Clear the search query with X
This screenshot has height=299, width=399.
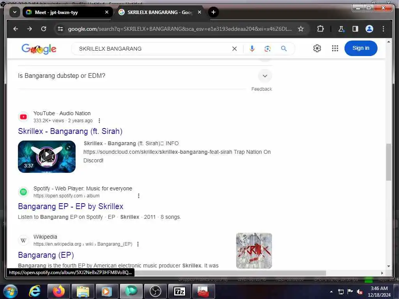(x=235, y=49)
